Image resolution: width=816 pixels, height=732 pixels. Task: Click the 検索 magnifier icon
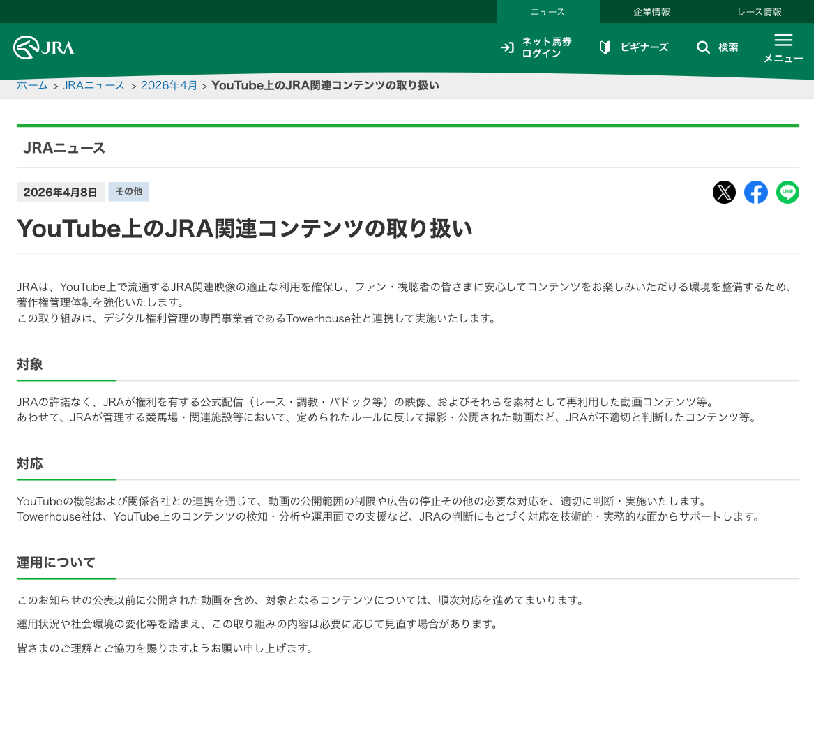tap(703, 47)
